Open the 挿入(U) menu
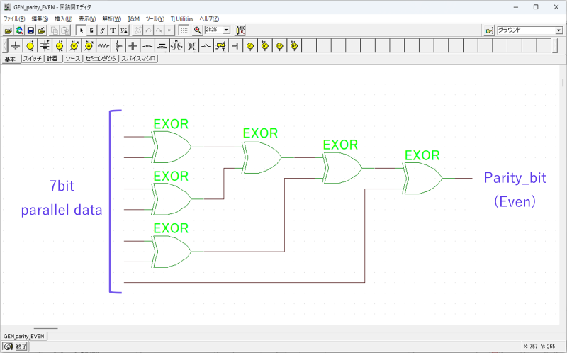The width and height of the screenshot is (567, 353). point(63,19)
